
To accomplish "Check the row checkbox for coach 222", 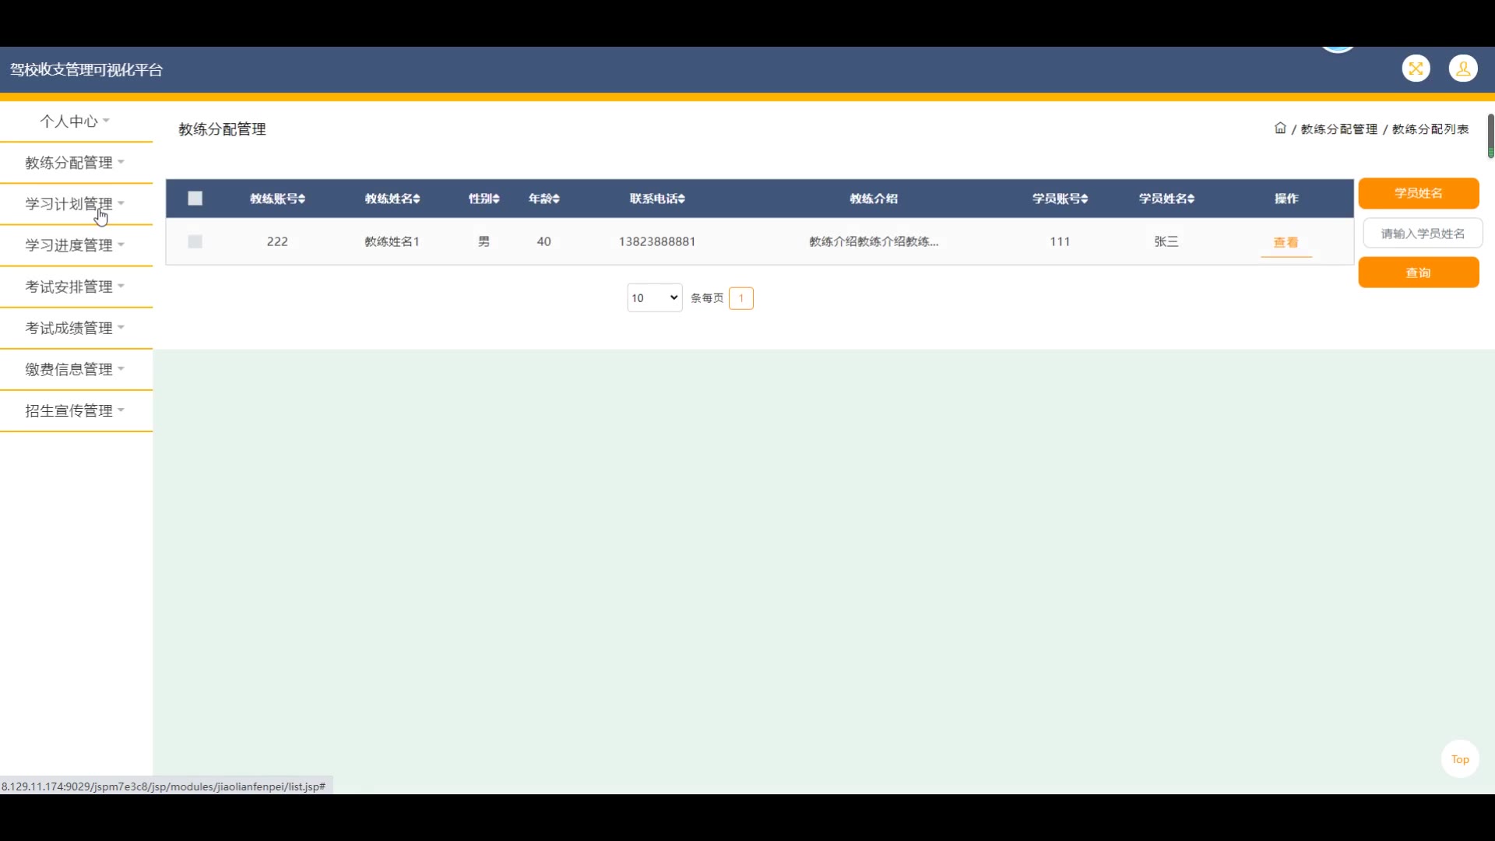I will tap(195, 241).
